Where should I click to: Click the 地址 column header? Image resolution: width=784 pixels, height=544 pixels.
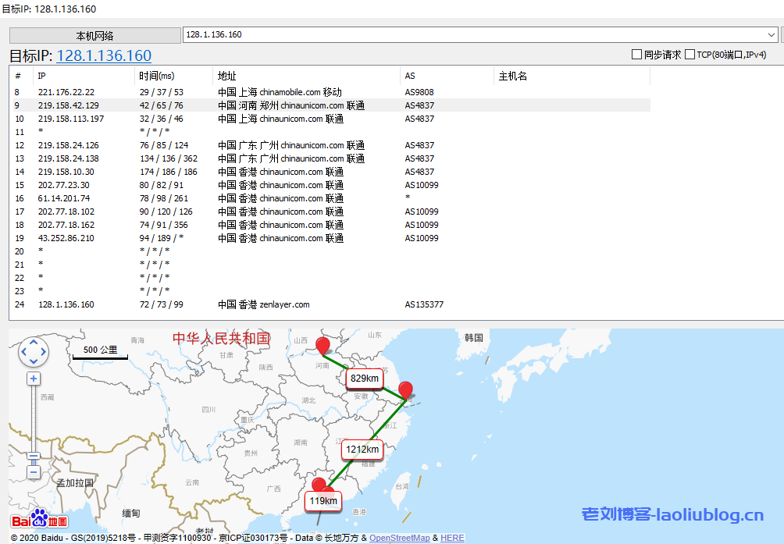point(226,76)
